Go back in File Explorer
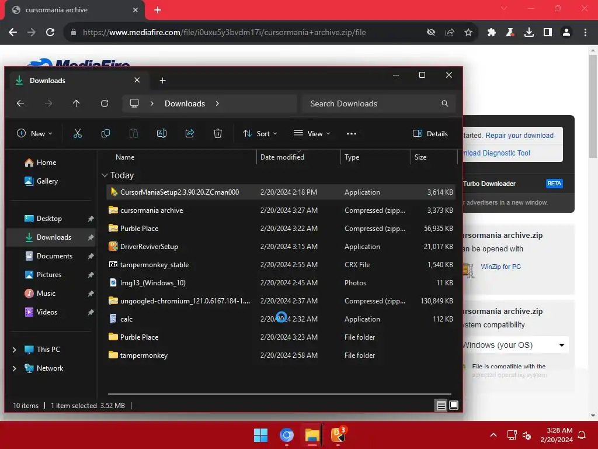This screenshot has width=598, height=449. [x=20, y=103]
